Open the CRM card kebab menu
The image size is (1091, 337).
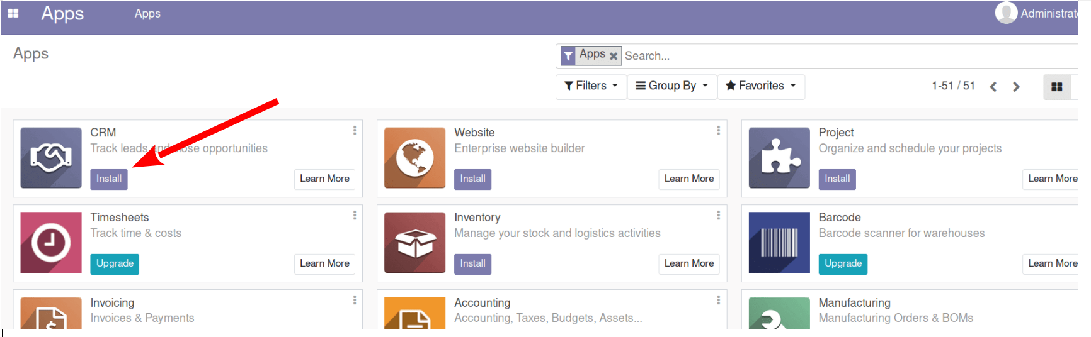tap(355, 131)
